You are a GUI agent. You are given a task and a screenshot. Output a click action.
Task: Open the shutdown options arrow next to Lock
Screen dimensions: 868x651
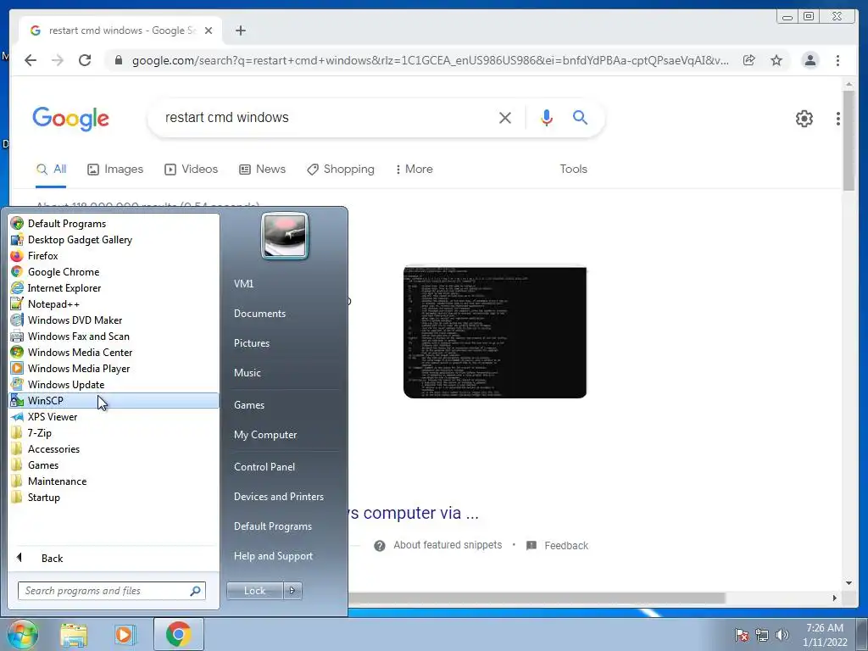292,591
